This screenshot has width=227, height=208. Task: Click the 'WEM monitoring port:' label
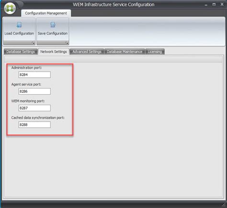click(x=28, y=101)
